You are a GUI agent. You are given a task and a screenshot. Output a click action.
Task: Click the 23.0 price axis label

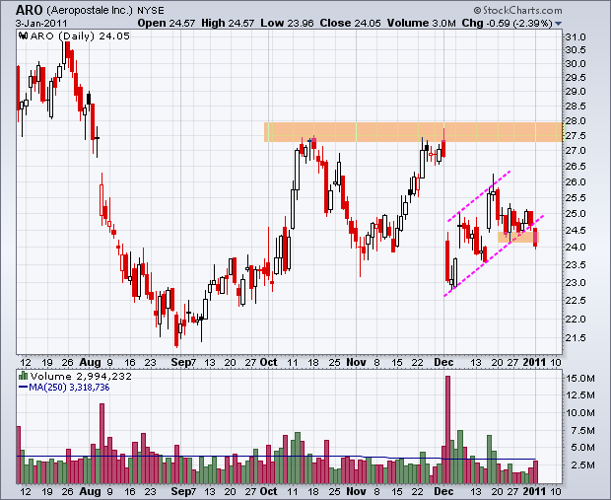point(576,282)
